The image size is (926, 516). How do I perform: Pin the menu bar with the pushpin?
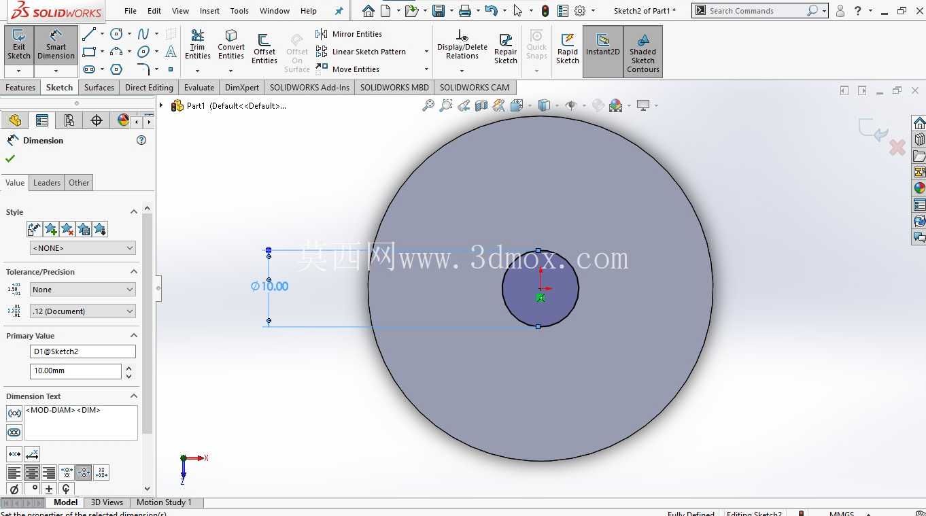[339, 11]
